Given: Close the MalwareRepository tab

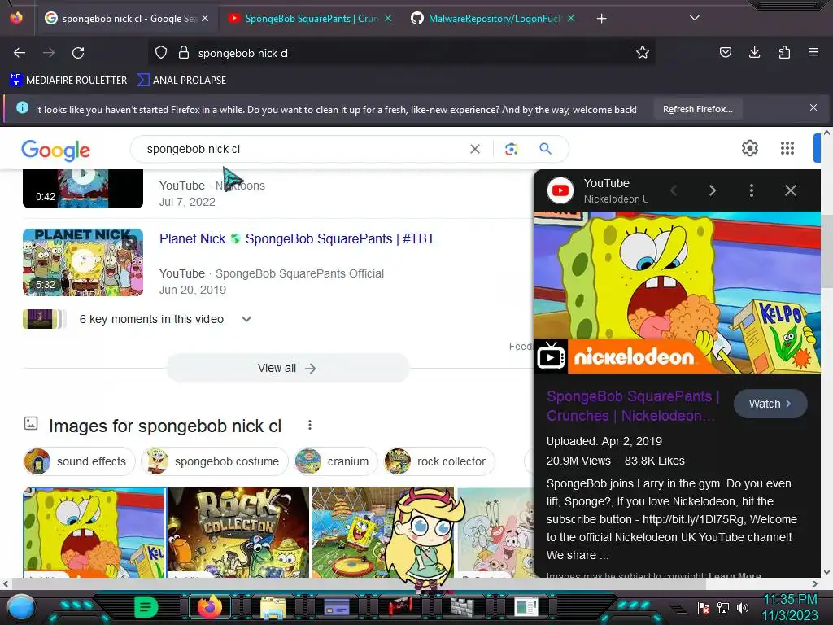Looking at the screenshot, I should coord(571,18).
